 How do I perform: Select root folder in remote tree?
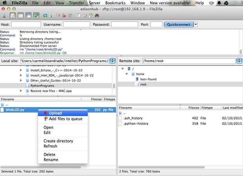tap(143, 84)
